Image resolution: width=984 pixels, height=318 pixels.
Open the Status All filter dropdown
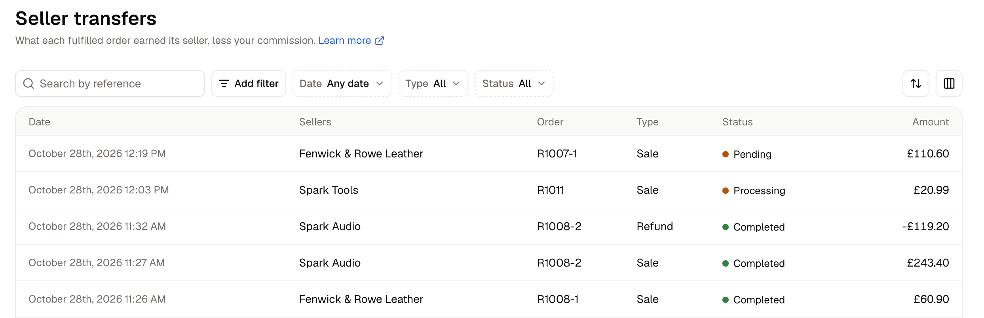click(x=514, y=83)
